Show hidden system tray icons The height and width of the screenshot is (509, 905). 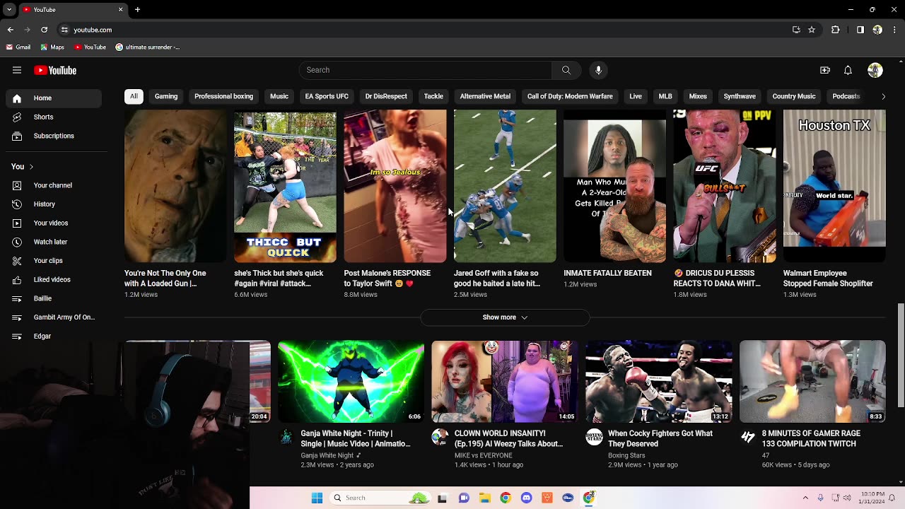[x=805, y=498]
